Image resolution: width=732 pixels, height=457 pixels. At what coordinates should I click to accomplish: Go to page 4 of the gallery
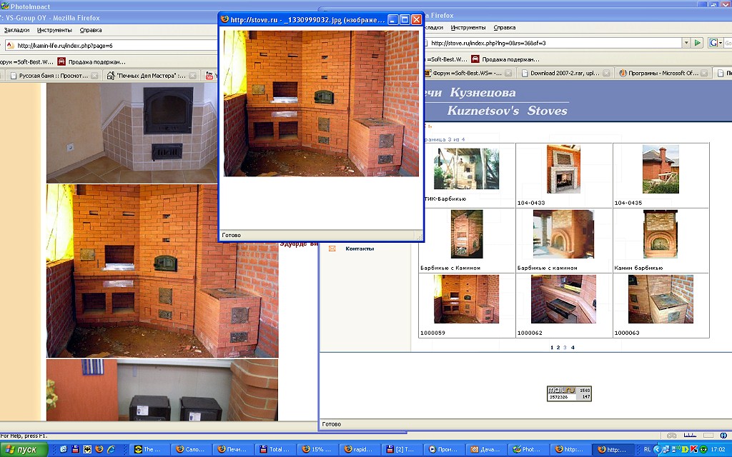point(573,347)
